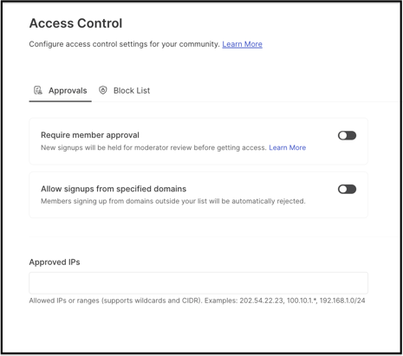Click the Access Control page heading
The image size is (403, 356).
point(75,23)
